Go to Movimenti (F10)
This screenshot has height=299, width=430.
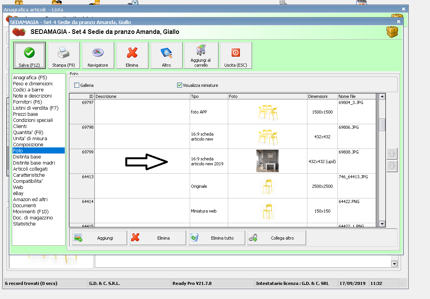[x=31, y=211]
